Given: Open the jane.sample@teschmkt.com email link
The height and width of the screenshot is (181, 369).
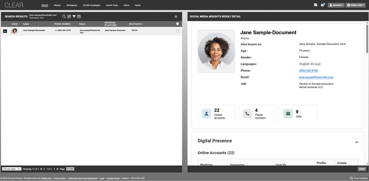Looking at the screenshot, I should [316, 77].
